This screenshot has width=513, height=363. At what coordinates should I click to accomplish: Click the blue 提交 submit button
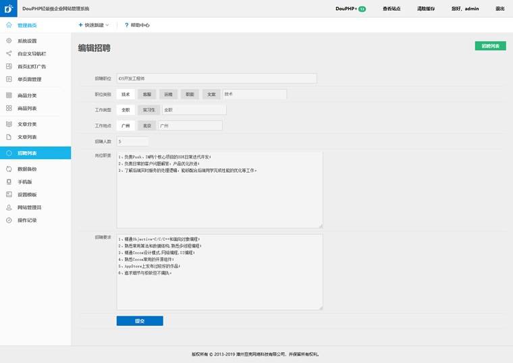point(140,321)
